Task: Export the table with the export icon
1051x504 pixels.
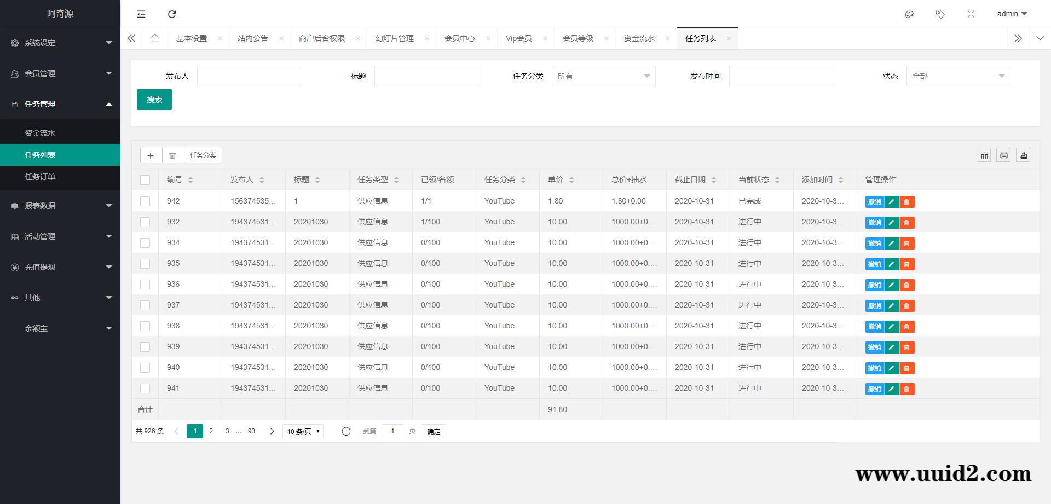Action: coord(1023,155)
